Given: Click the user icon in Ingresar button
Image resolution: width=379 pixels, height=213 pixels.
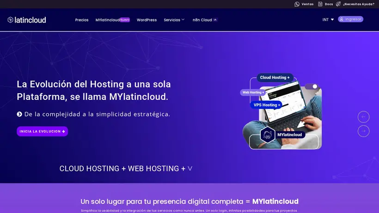Looking at the screenshot, I should point(342,19).
